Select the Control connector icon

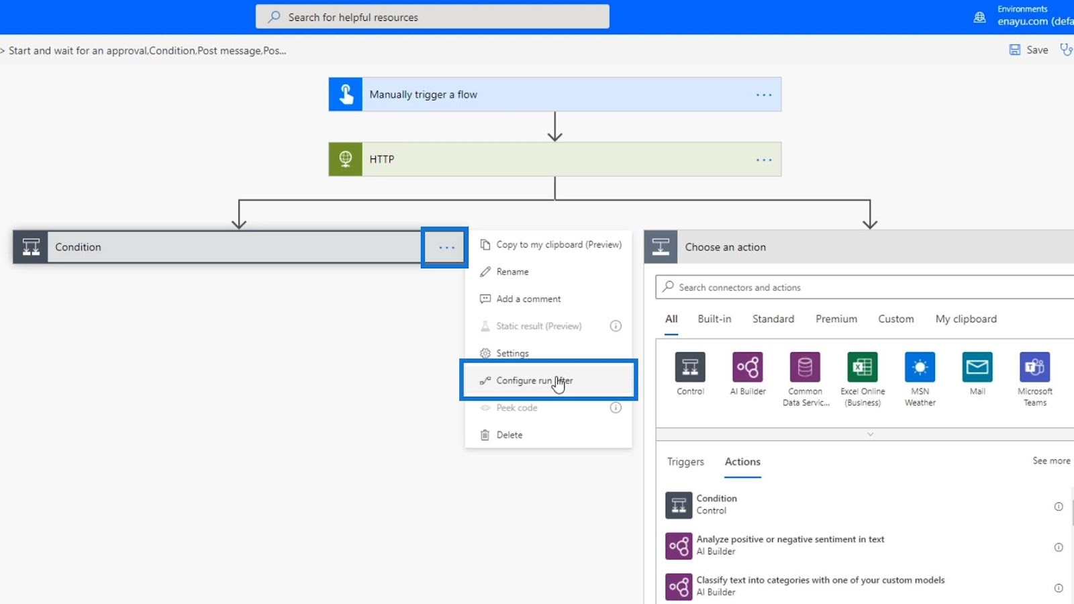coord(690,367)
